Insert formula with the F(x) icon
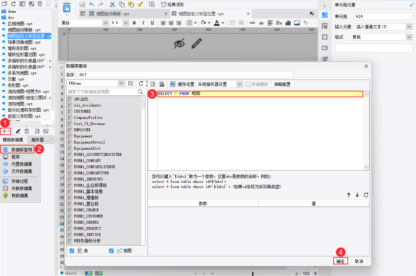Image resolution: width=416 pixels, height=276 pixels. [279, 23]
